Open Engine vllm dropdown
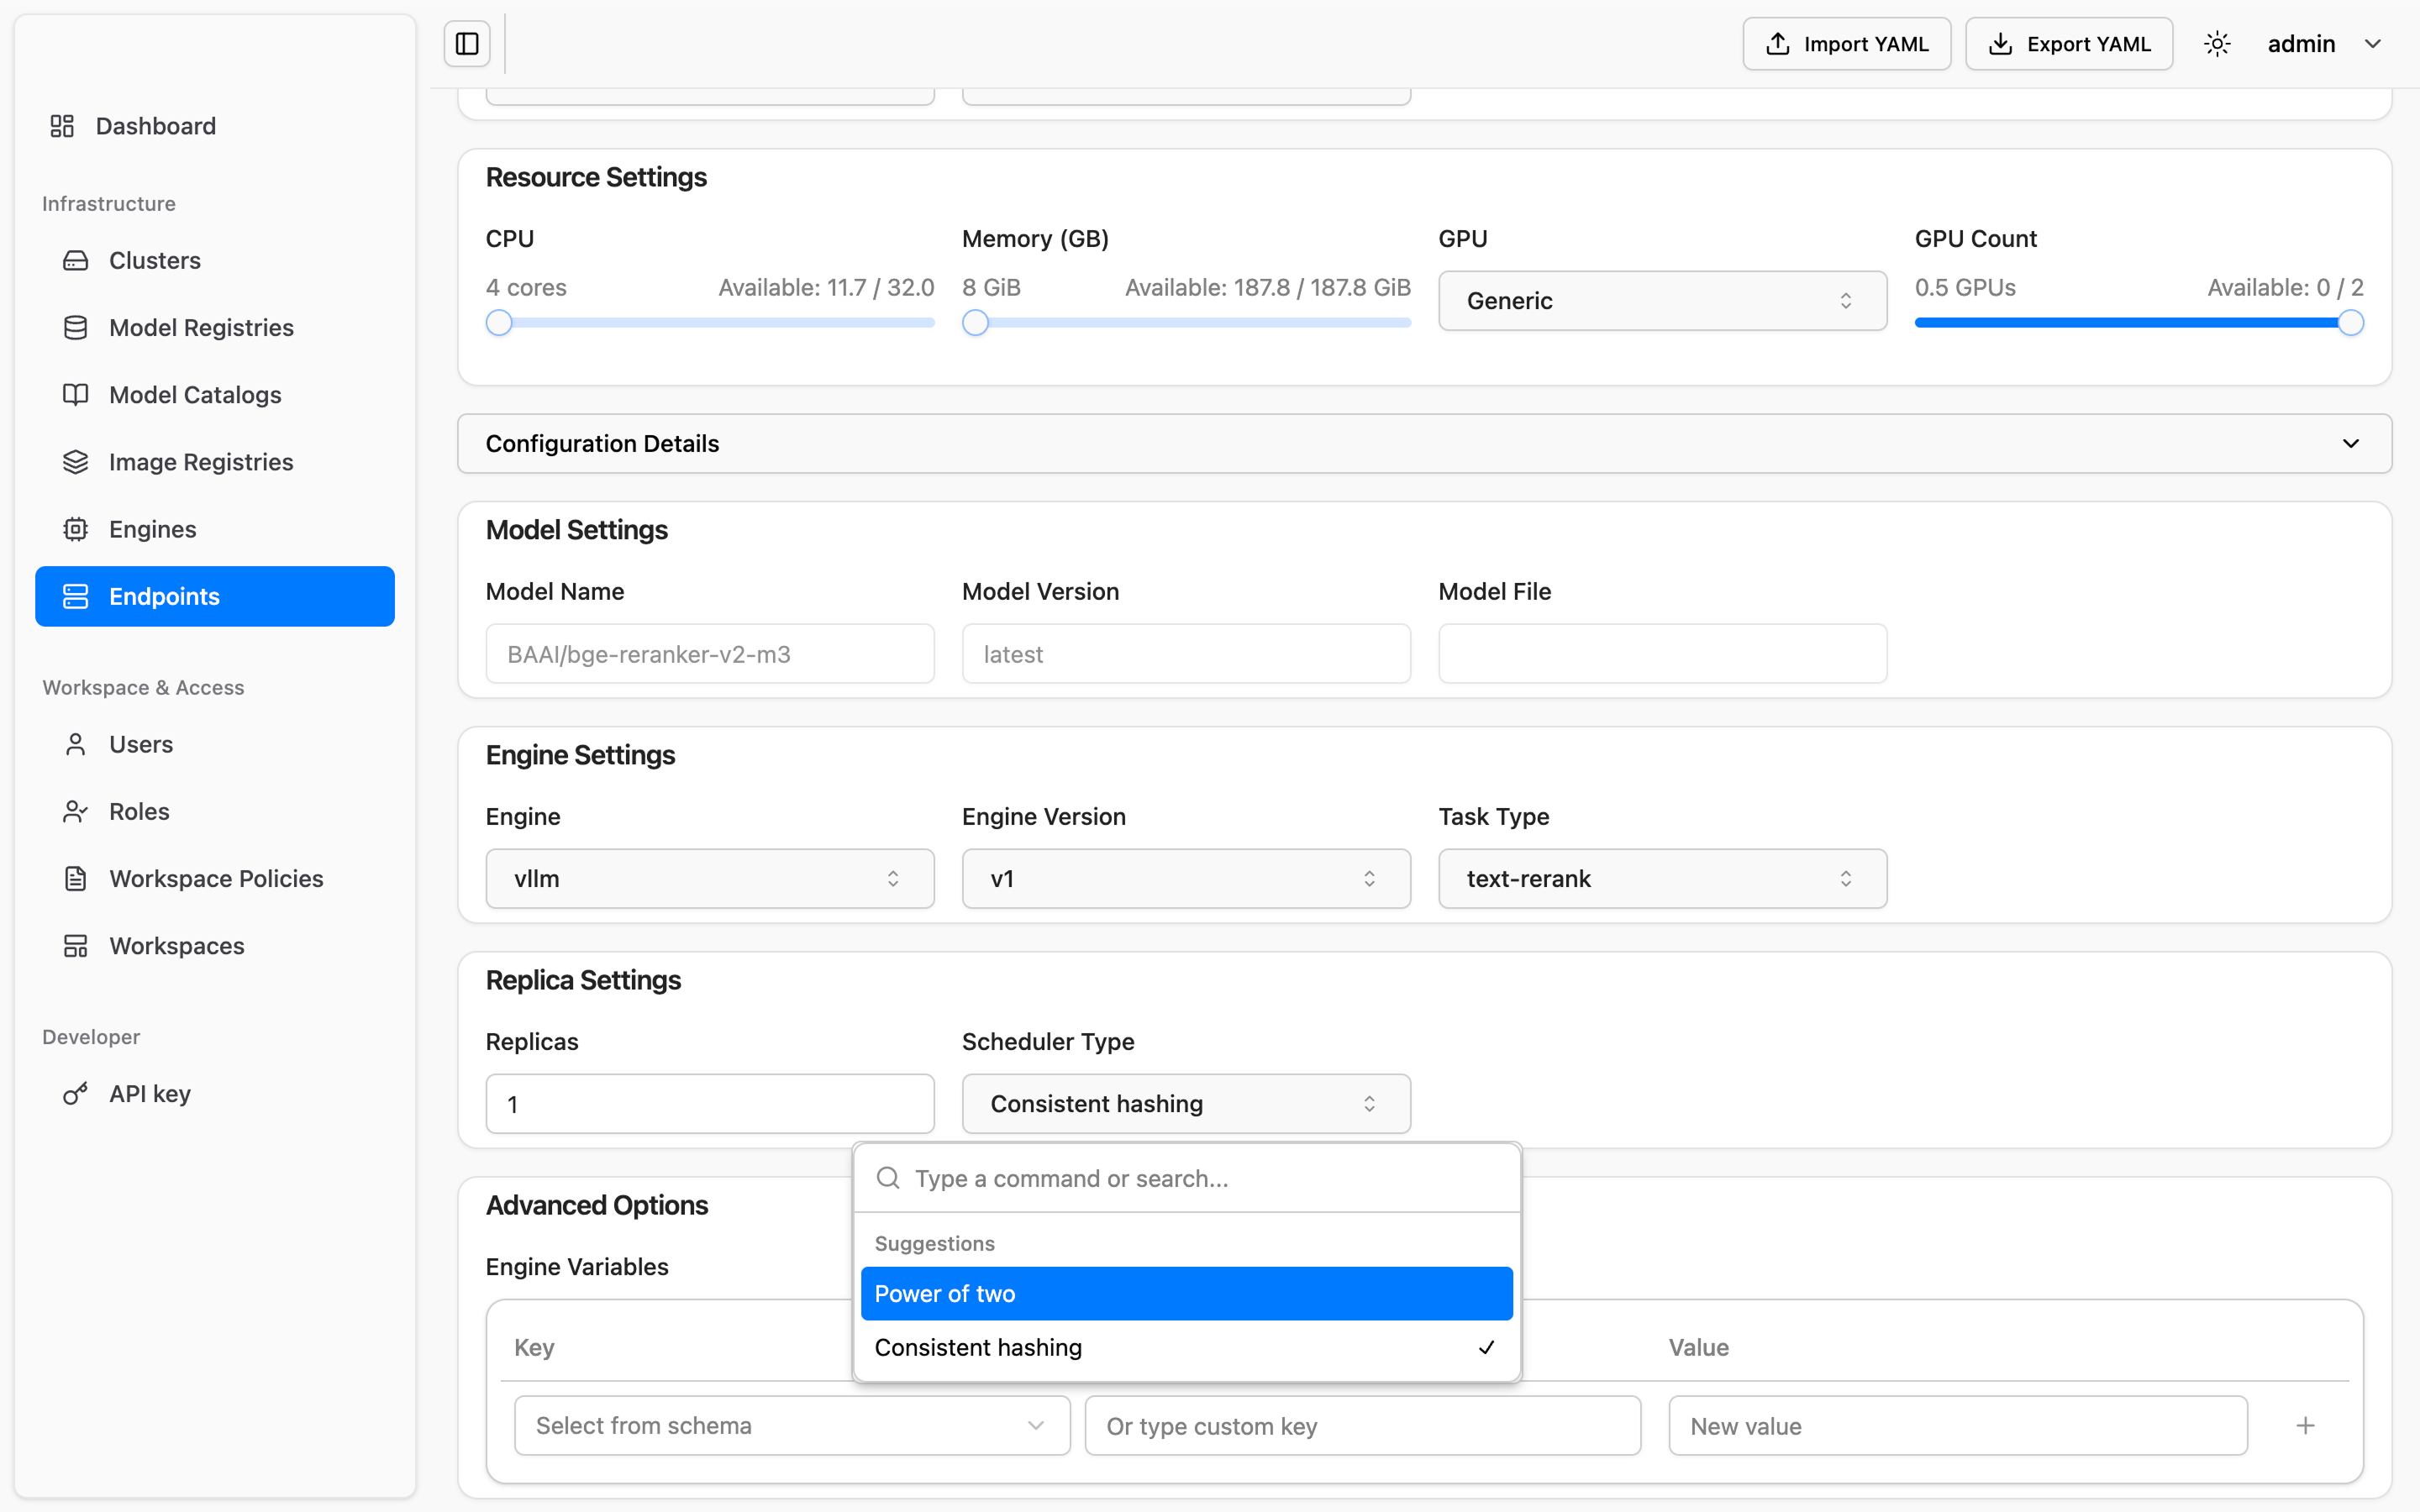Viewport: 2420px width, 1512px height. (x=710, y=879)
